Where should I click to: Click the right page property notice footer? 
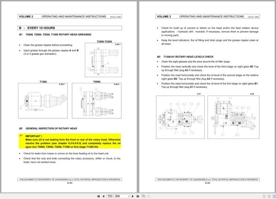tap(207, 180)
